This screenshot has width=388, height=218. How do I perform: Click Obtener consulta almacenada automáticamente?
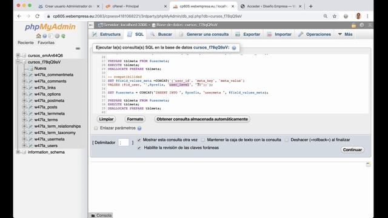[x=202, y=119]
